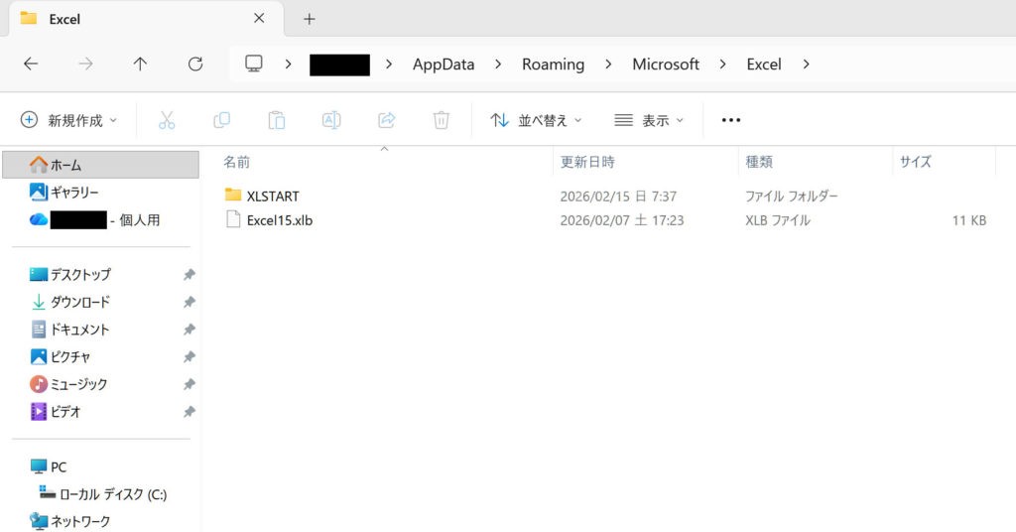Add a new tab with plus button
Viewport: 1016px width, 532px height.
click(309, 19)
